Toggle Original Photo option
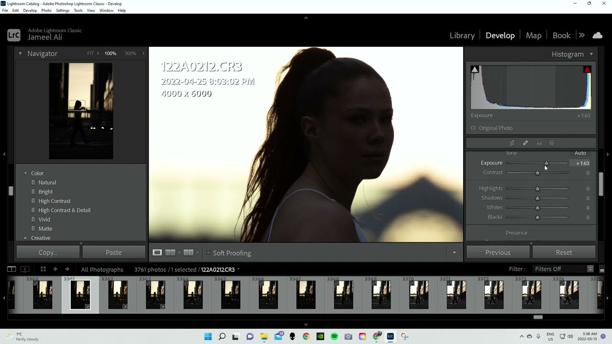 click(x=473, y=128)
